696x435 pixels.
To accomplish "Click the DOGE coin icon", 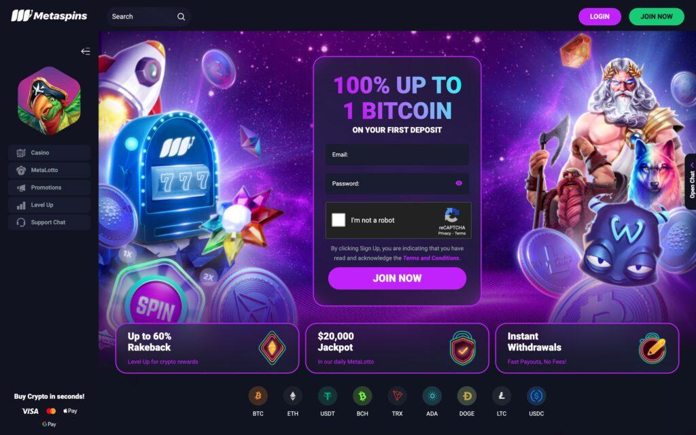I will tap(466, 396).
